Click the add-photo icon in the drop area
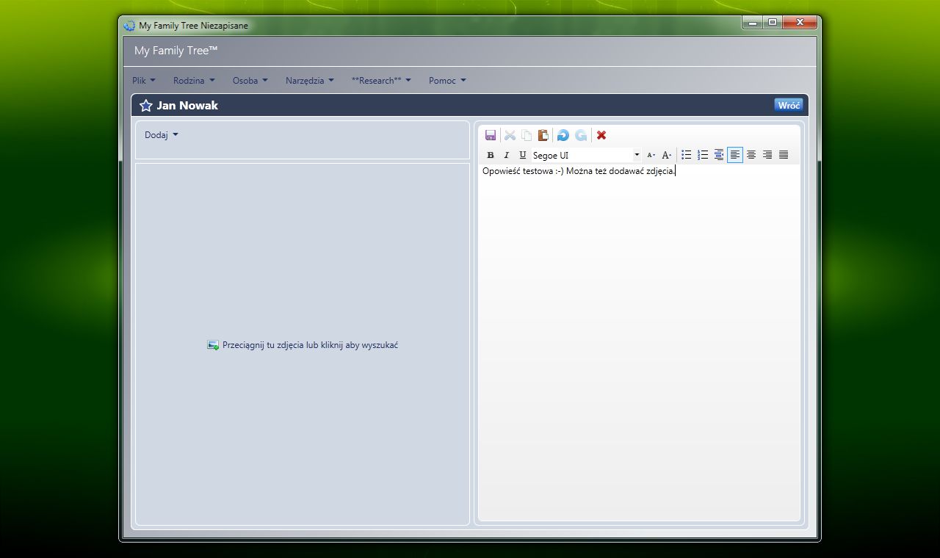 coord(213,345)
